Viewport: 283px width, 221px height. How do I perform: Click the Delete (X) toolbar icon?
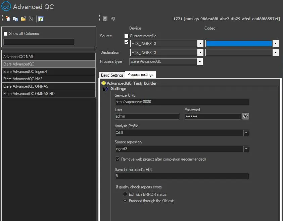click(31, 19)
